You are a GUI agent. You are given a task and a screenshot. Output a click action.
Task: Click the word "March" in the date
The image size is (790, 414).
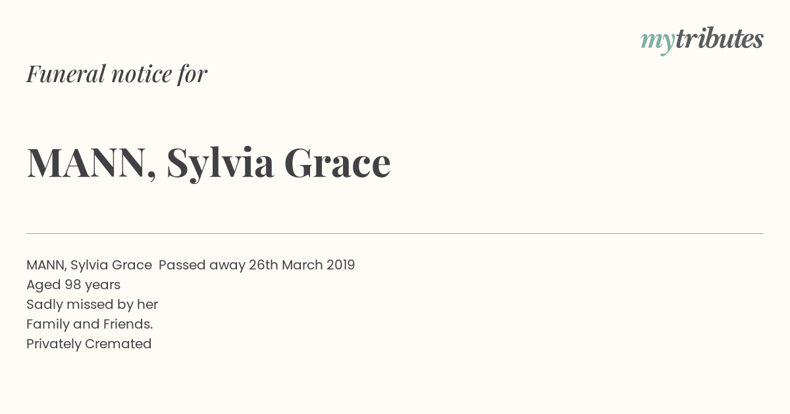(x=302, y=265)
